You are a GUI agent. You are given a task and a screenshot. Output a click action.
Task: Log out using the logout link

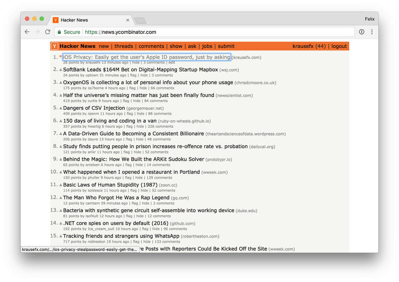(x=339, y=46)
